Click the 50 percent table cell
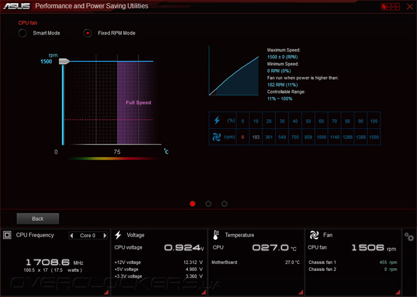Screen dimensions: 417x297 308,121
